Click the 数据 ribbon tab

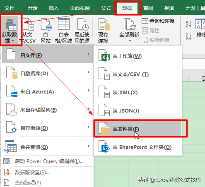pos(127,8)
